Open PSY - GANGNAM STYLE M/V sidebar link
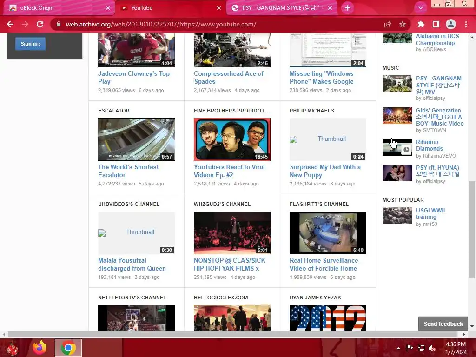Screen dimensions: 476x357 pos(438,85)
